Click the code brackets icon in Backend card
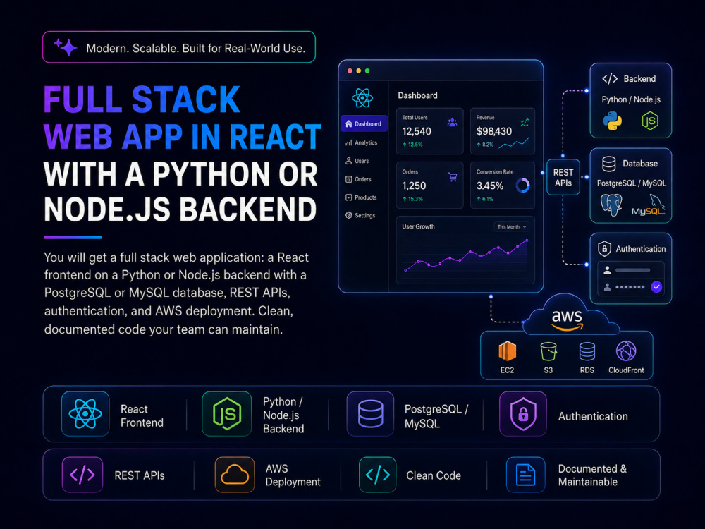The height and width of the screenshot is (529, 705). pos(610,79)
